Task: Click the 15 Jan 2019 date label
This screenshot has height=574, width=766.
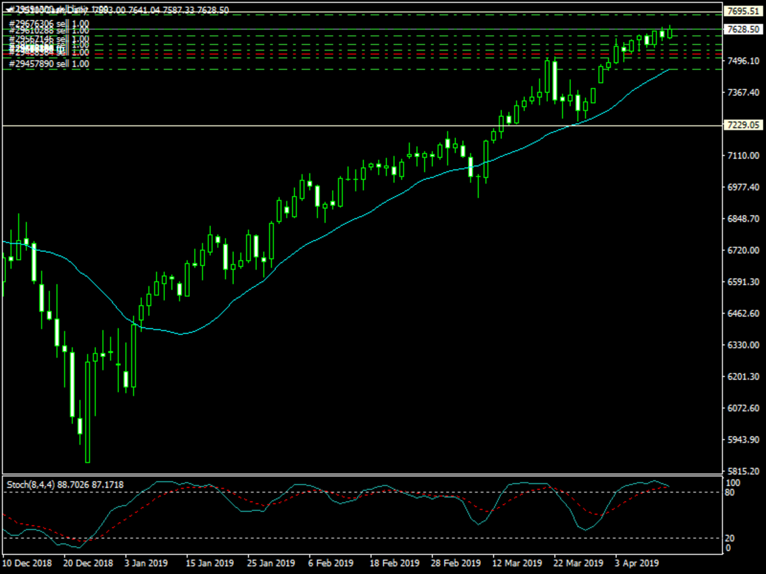Action: click(210, 563)
